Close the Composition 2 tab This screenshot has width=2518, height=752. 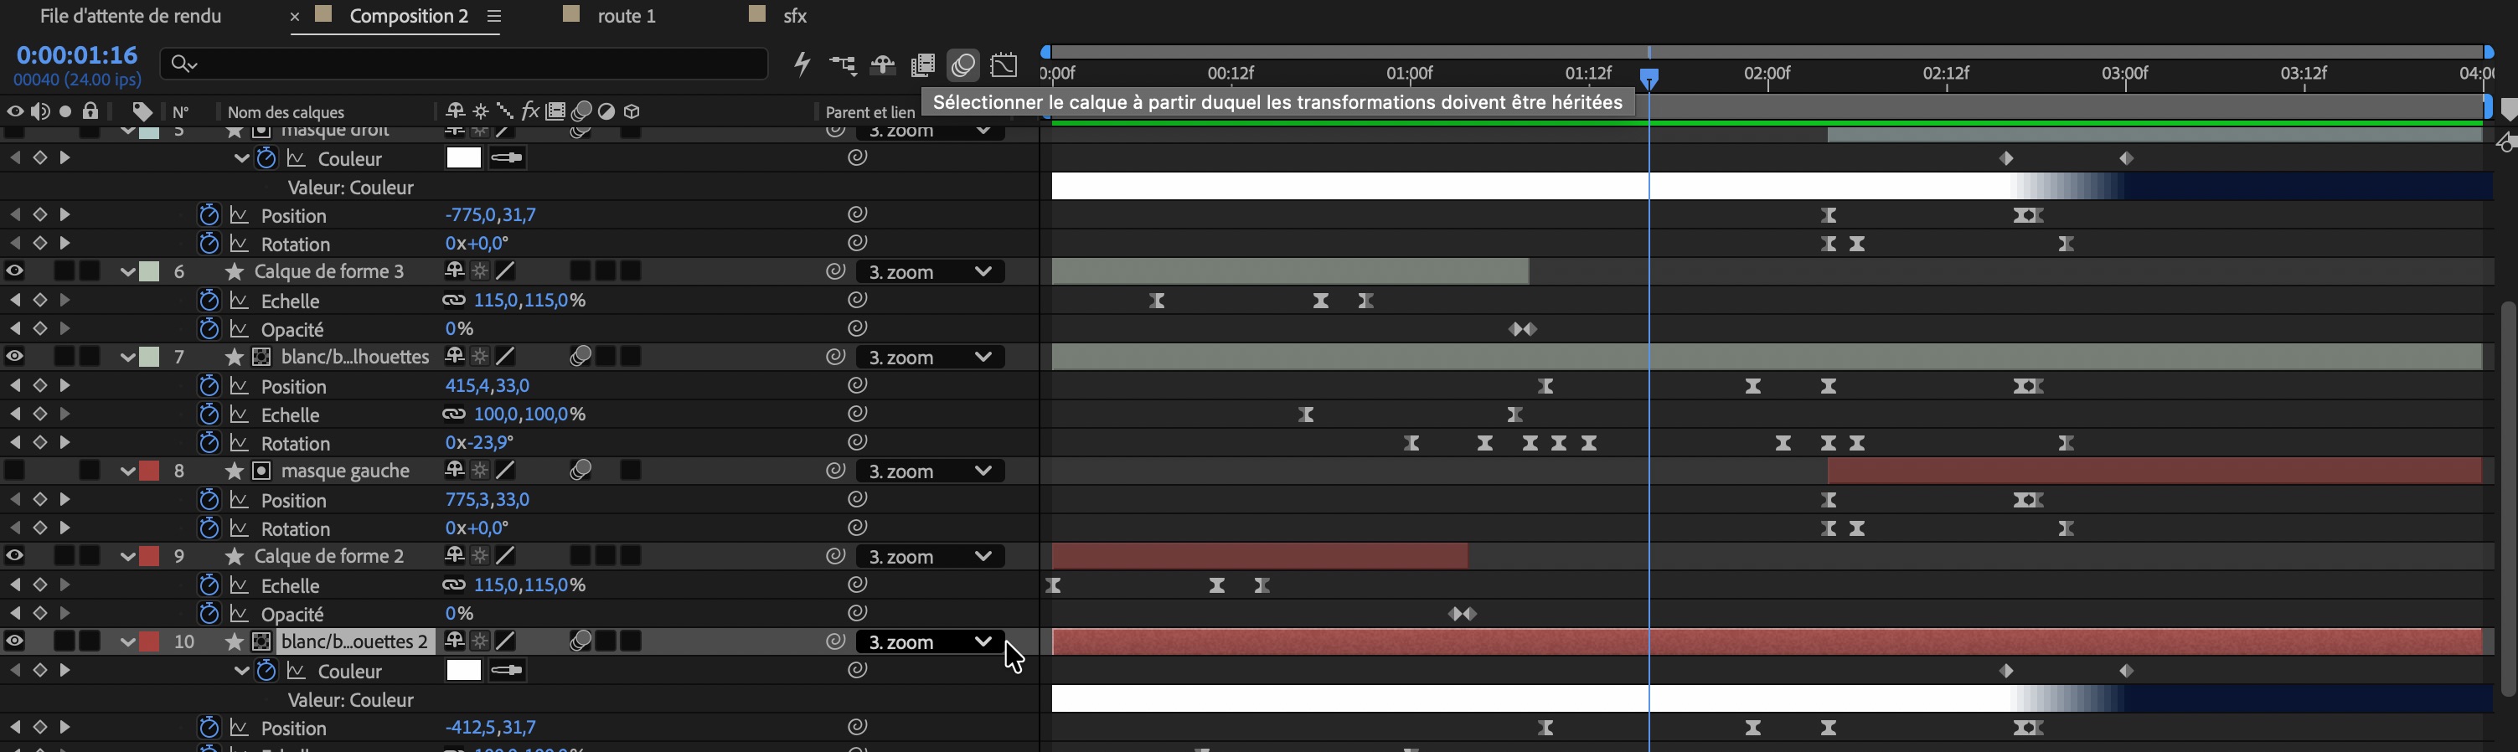click(x=294, y=17)
